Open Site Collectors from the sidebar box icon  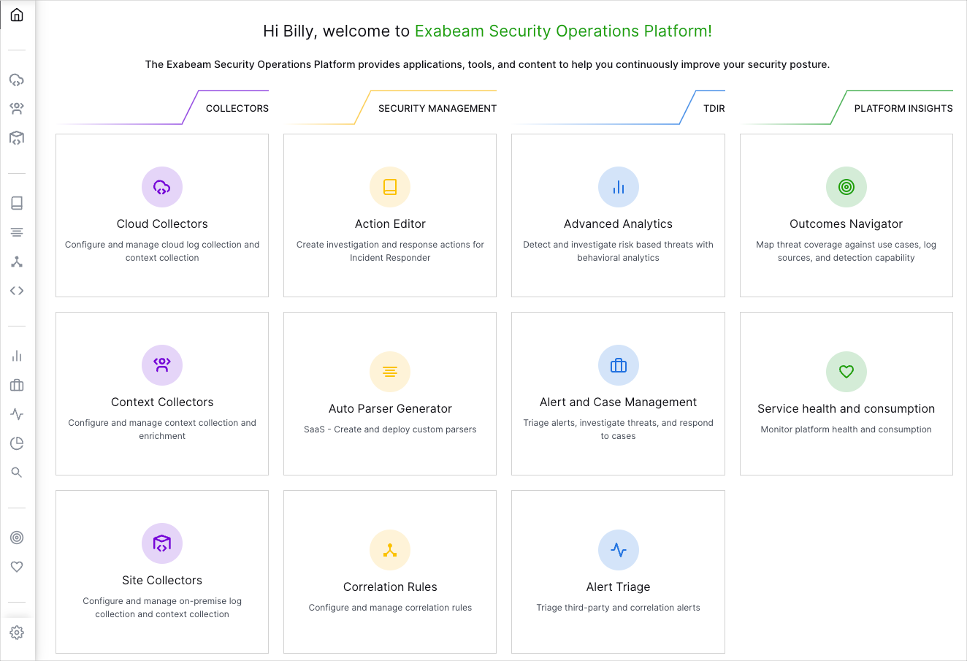pyautogui.click(x=17, y=138)
